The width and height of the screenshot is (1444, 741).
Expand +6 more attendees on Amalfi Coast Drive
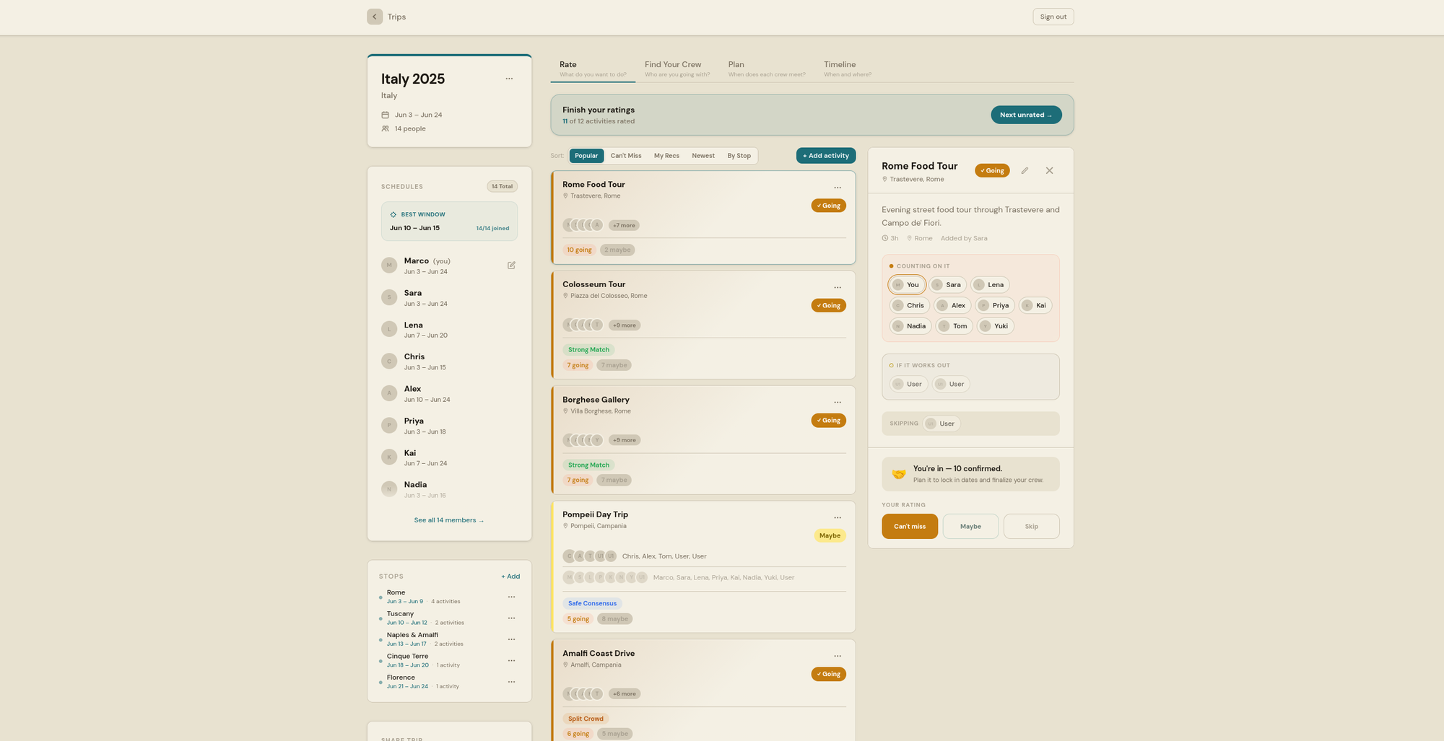tap(625, 694)
